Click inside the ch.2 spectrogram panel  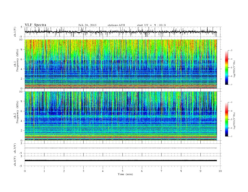(x=121, y=116)
